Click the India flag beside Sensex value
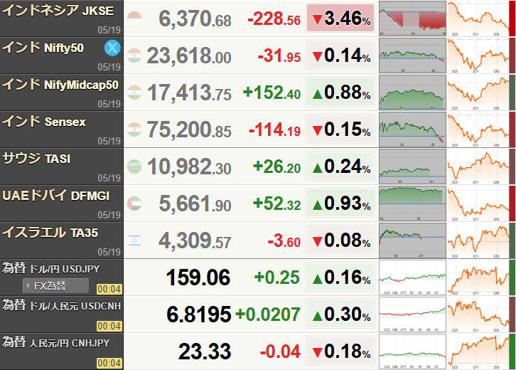Viewport: 516px width, 370px height. coord(134,129)
